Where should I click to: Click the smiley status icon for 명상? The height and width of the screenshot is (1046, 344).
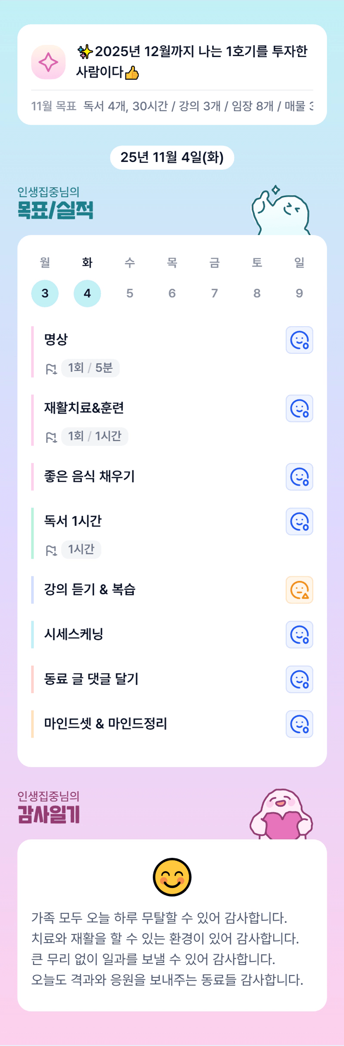(x=299, y=340)
